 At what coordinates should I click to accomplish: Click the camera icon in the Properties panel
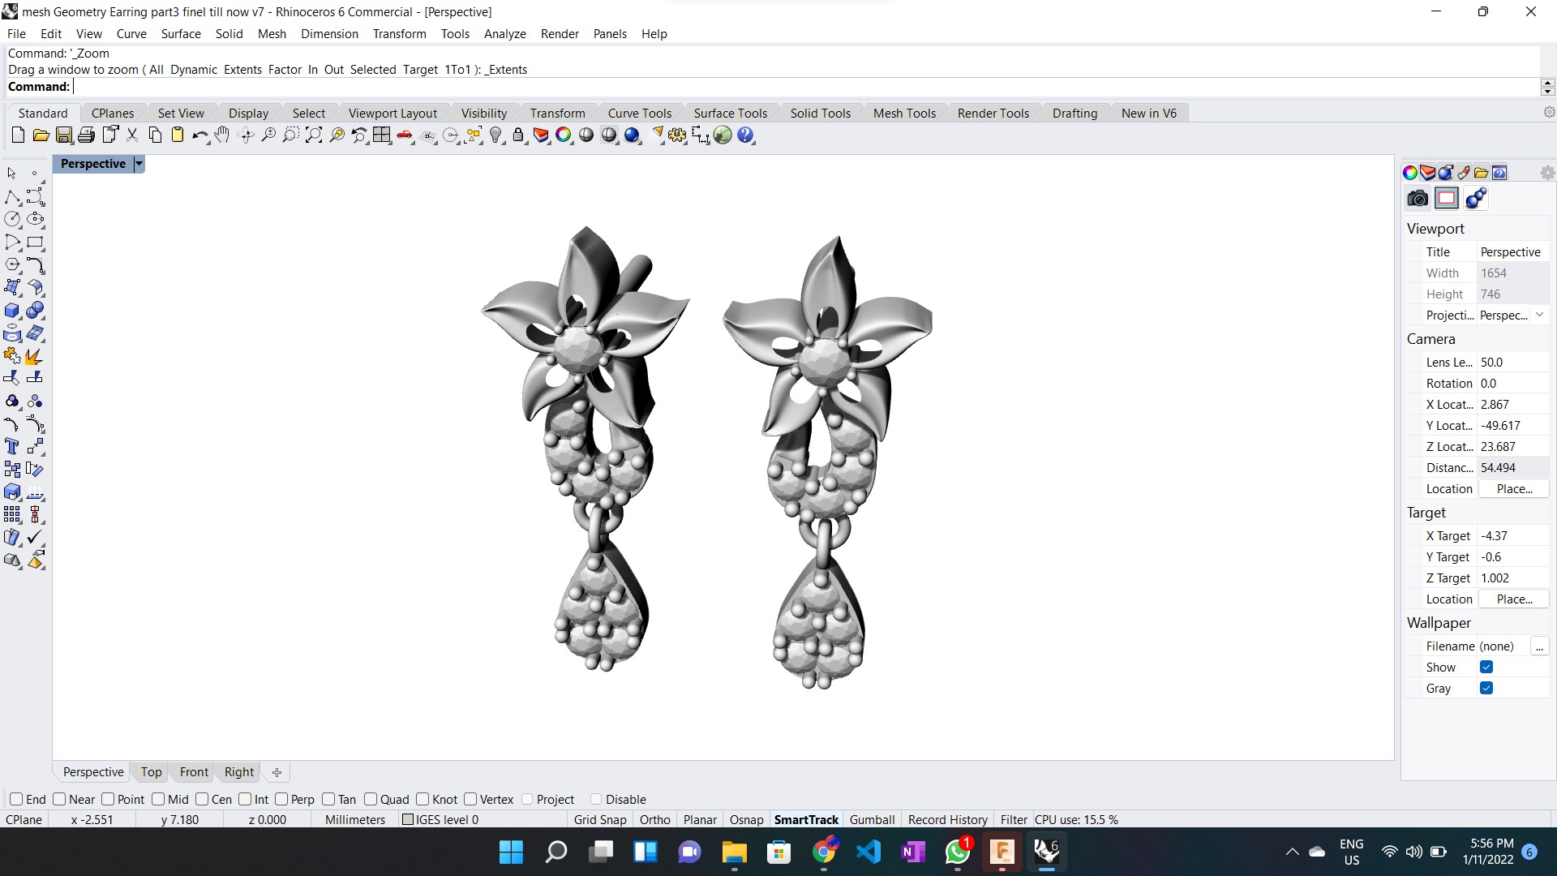click(1418, 199)
